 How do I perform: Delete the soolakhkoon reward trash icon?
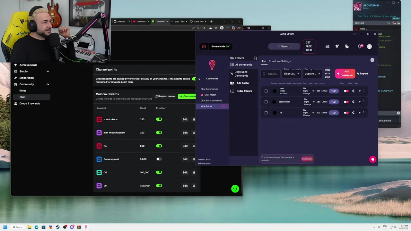click(194, 119)
